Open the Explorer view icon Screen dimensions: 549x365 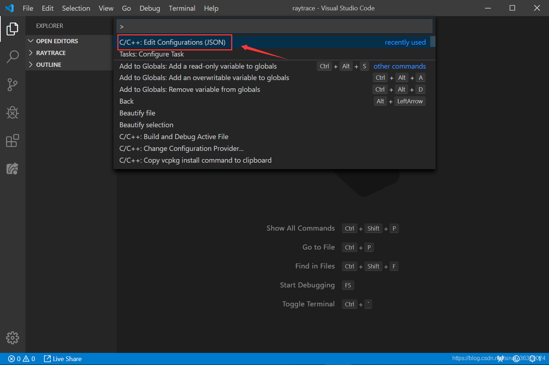[13, 29]
